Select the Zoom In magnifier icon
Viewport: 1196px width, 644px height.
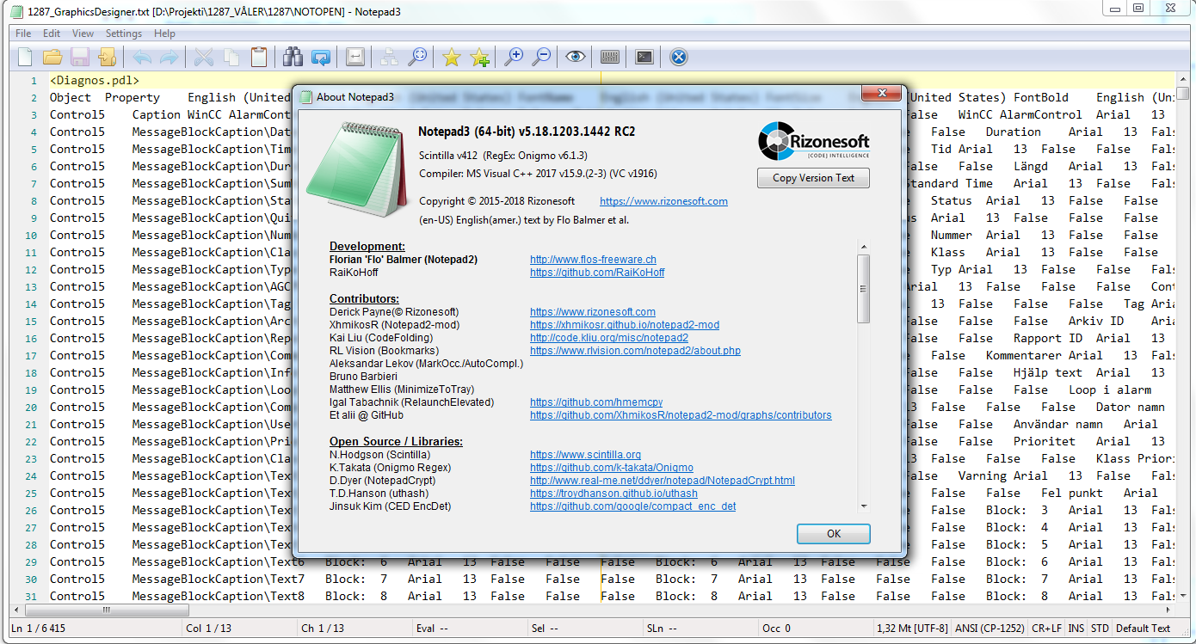[514, 57]
